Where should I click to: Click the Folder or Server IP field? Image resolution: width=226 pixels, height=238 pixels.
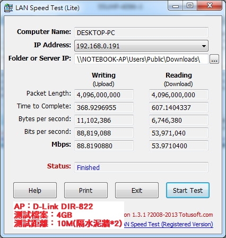point(141,59)
